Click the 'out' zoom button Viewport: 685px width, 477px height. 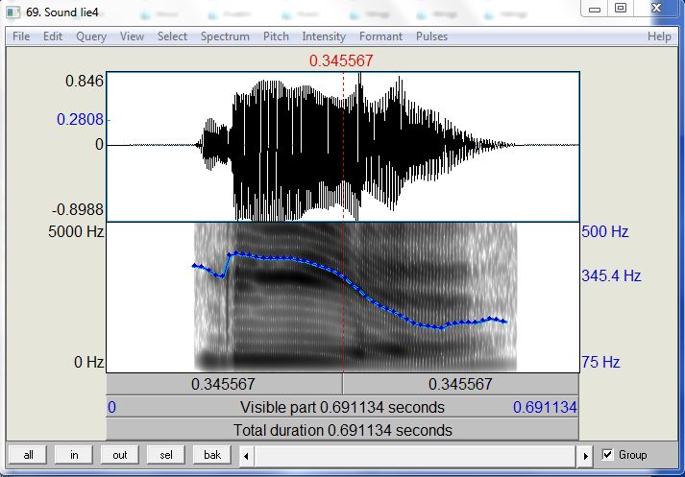tap(120, 455)
